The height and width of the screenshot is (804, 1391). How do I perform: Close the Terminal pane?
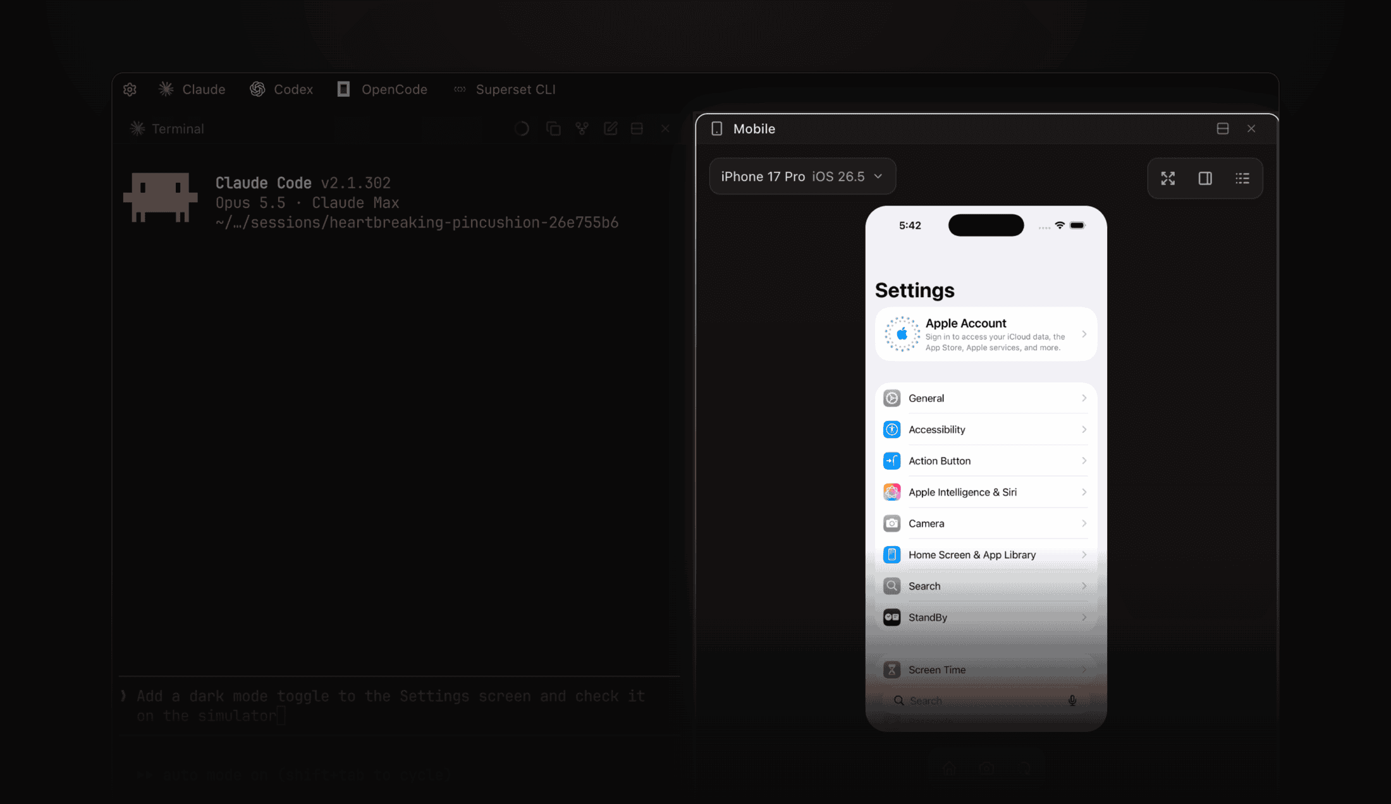[665, 128]
